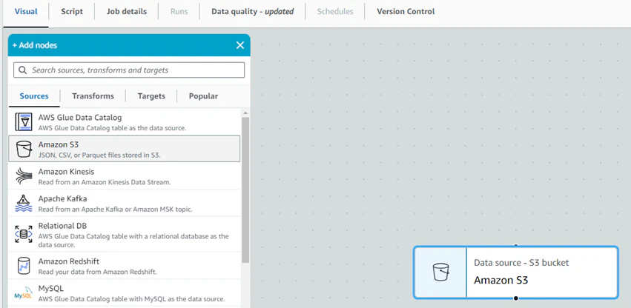
Task: Switch to the Targets node tab
Action: click(151, 96)
